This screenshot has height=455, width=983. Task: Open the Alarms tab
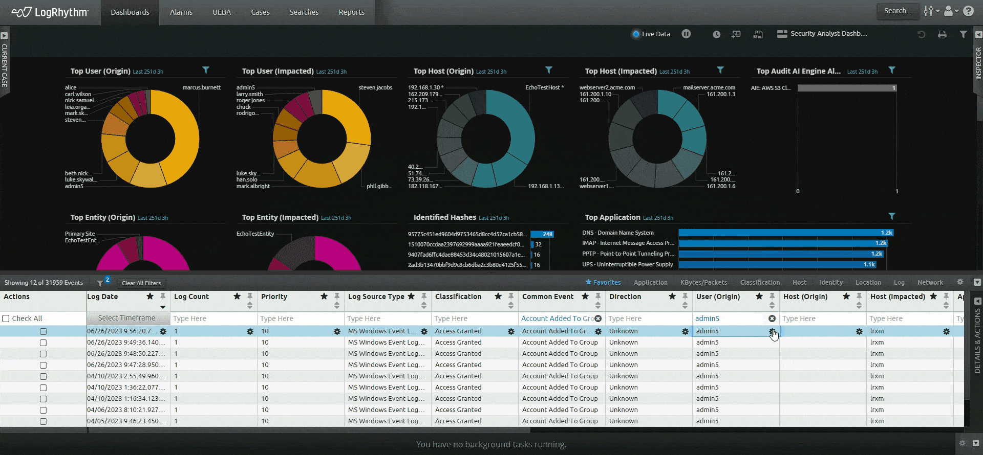[x=181, y=12]
